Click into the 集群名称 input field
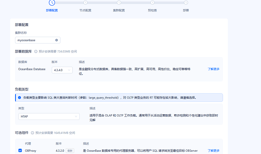The height and width of the screenshot is (154, 261). pyautogui.click(x=37, y=40)
